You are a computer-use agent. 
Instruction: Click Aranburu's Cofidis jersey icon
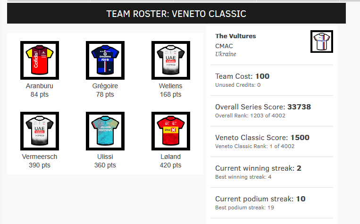click(40, 60)
